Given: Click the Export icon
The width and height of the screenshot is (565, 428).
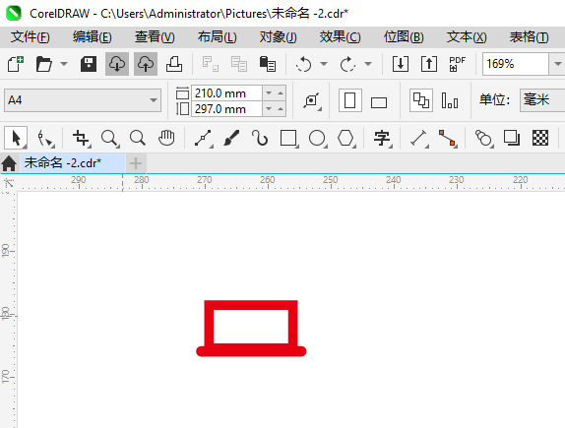Looking at the screenshot, I should tap(429, 64).
